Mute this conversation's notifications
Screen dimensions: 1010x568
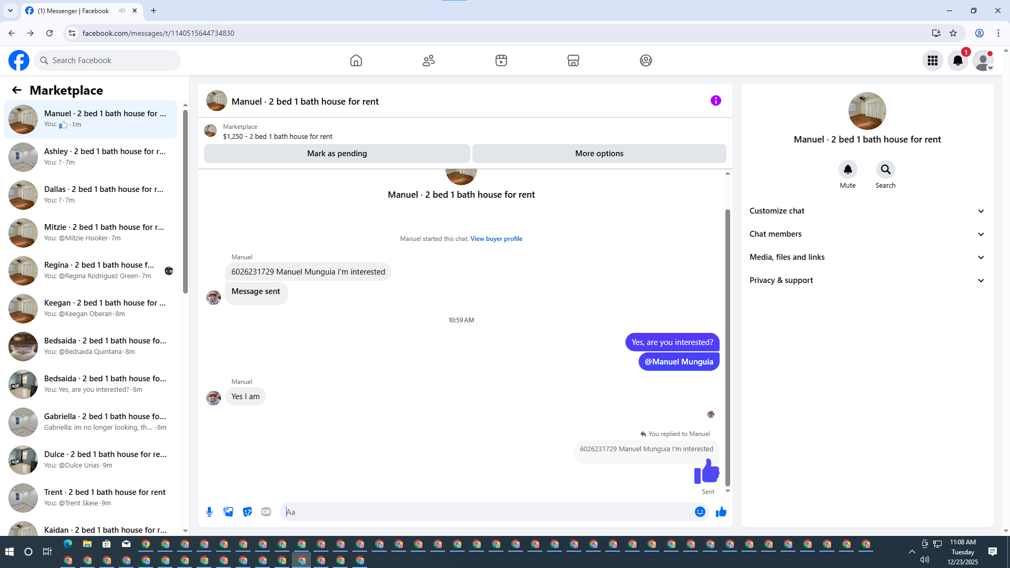click(847, 169)
